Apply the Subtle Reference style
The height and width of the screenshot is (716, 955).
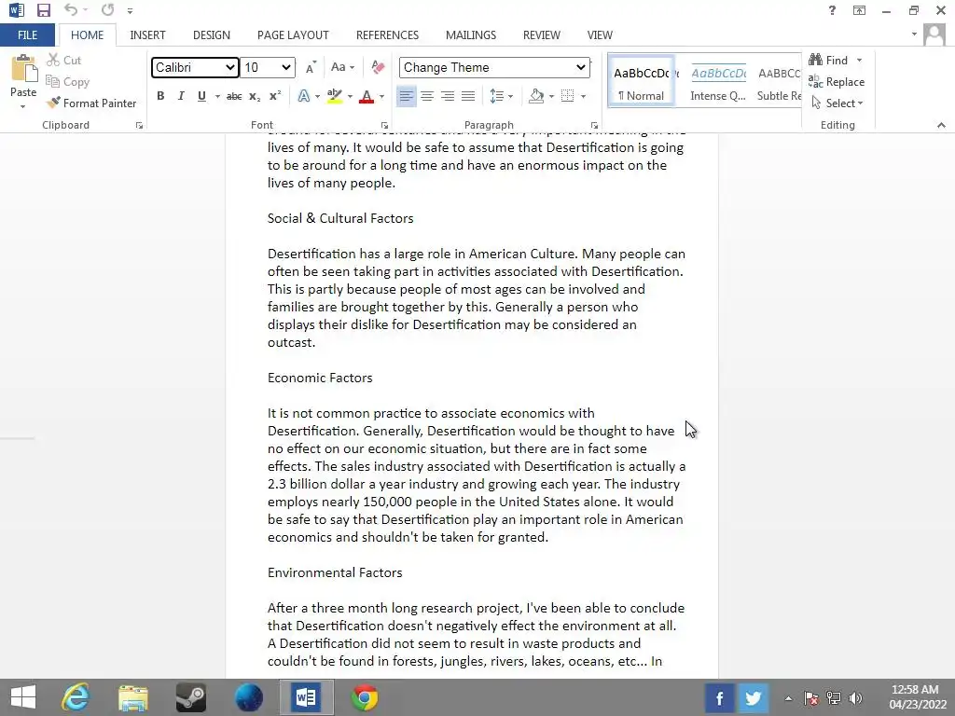[x=779, y=83]
